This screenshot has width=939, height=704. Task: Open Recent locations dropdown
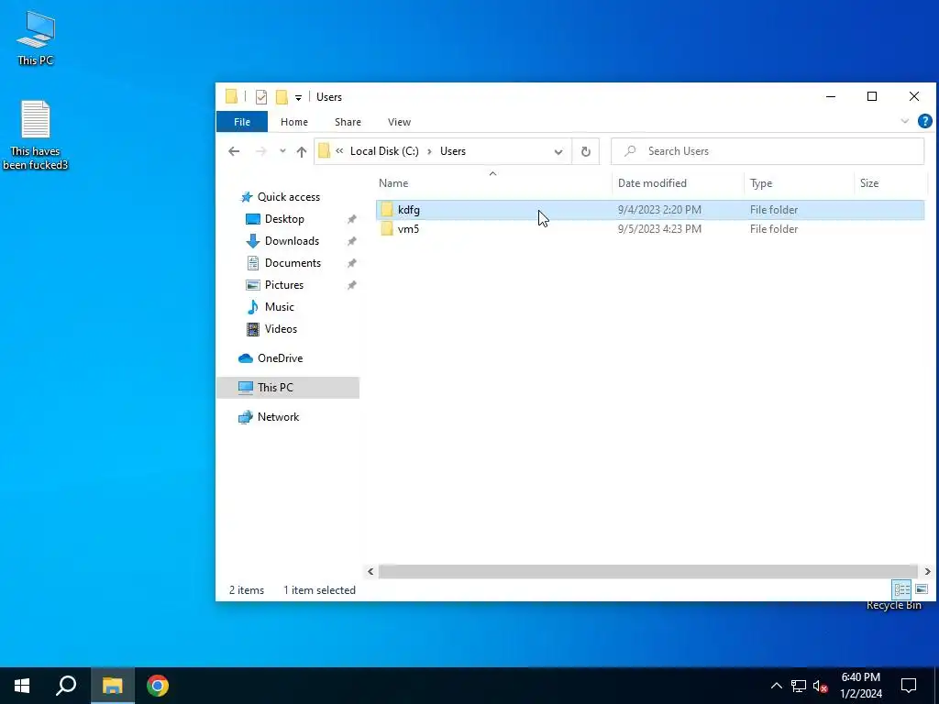point(282,151)
